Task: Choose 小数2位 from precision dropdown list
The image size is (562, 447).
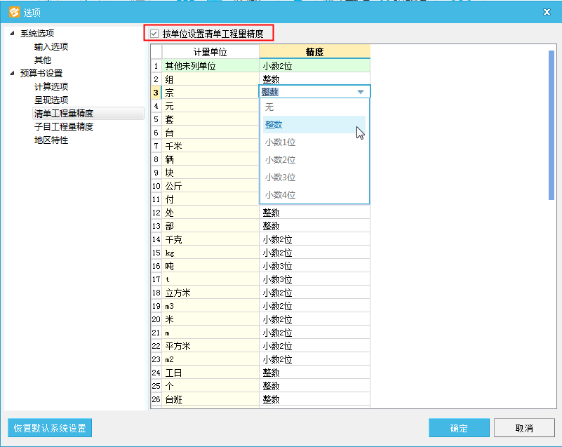Action: (x=281, y=160)
